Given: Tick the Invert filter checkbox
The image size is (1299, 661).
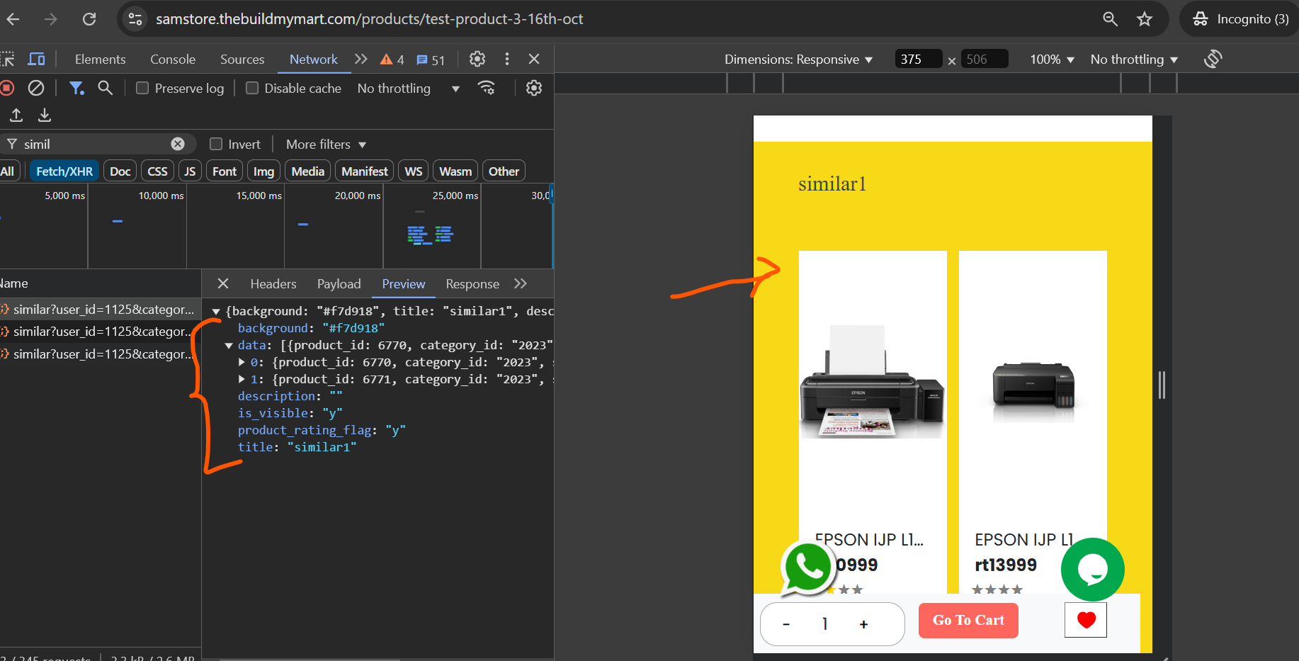Looking at the screenshot, I should [216, 144].
